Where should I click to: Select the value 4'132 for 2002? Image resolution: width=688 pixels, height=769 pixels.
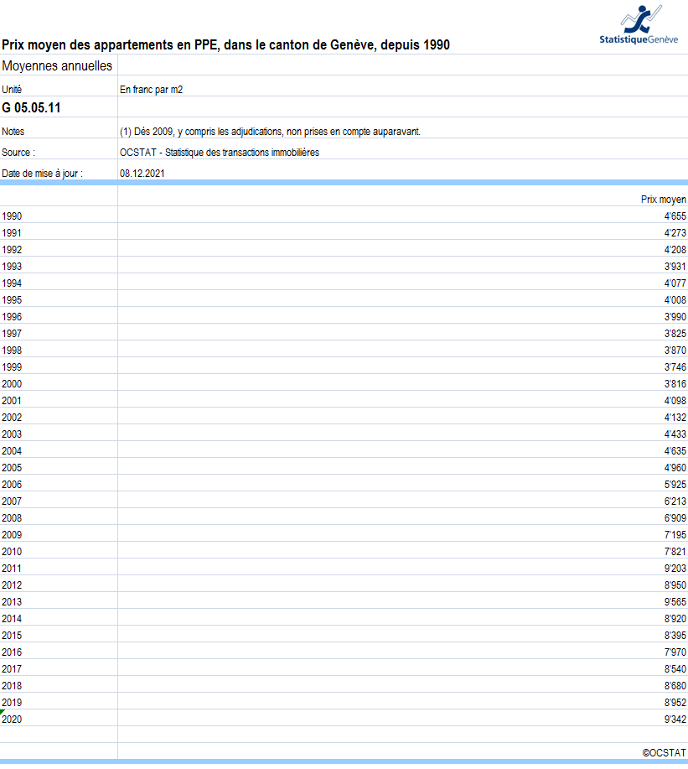[675, 418]
